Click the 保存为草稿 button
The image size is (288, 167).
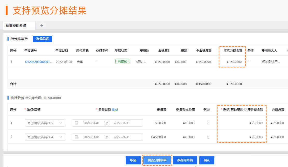[185, 160]
